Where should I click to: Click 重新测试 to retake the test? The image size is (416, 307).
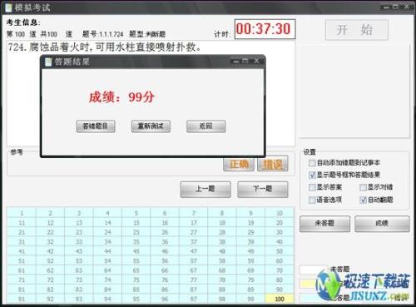[151, 126]
